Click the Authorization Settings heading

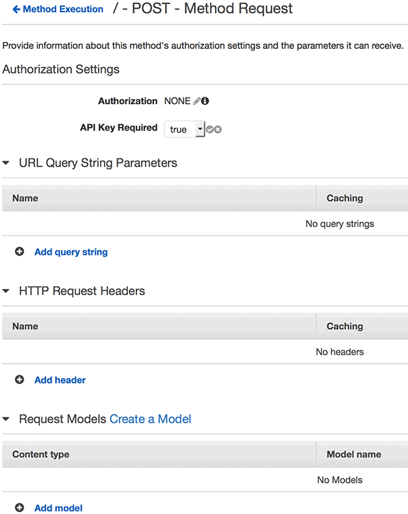[61, 69]
